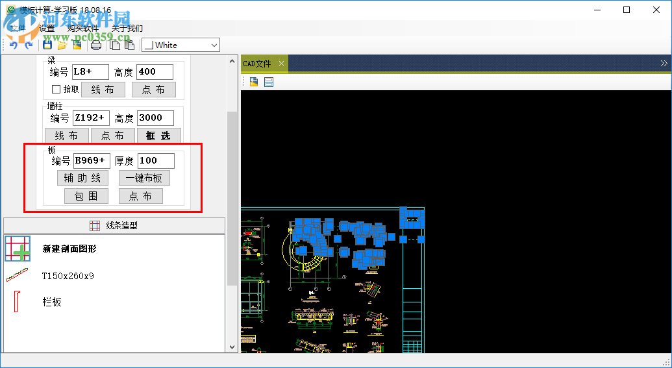The width and height of the screenshot is (672, 368).
Task: Click the 梁 点布 button
Action: (153, 90)
